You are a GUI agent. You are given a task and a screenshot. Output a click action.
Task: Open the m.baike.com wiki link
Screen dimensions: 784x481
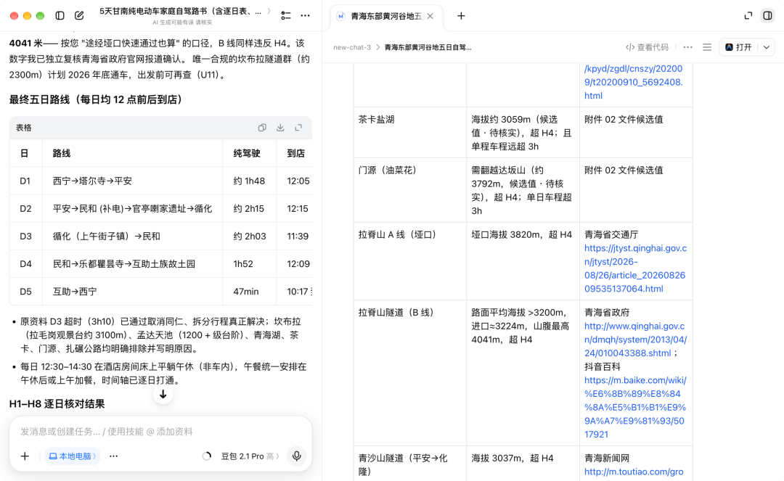[x=635, y=407]
